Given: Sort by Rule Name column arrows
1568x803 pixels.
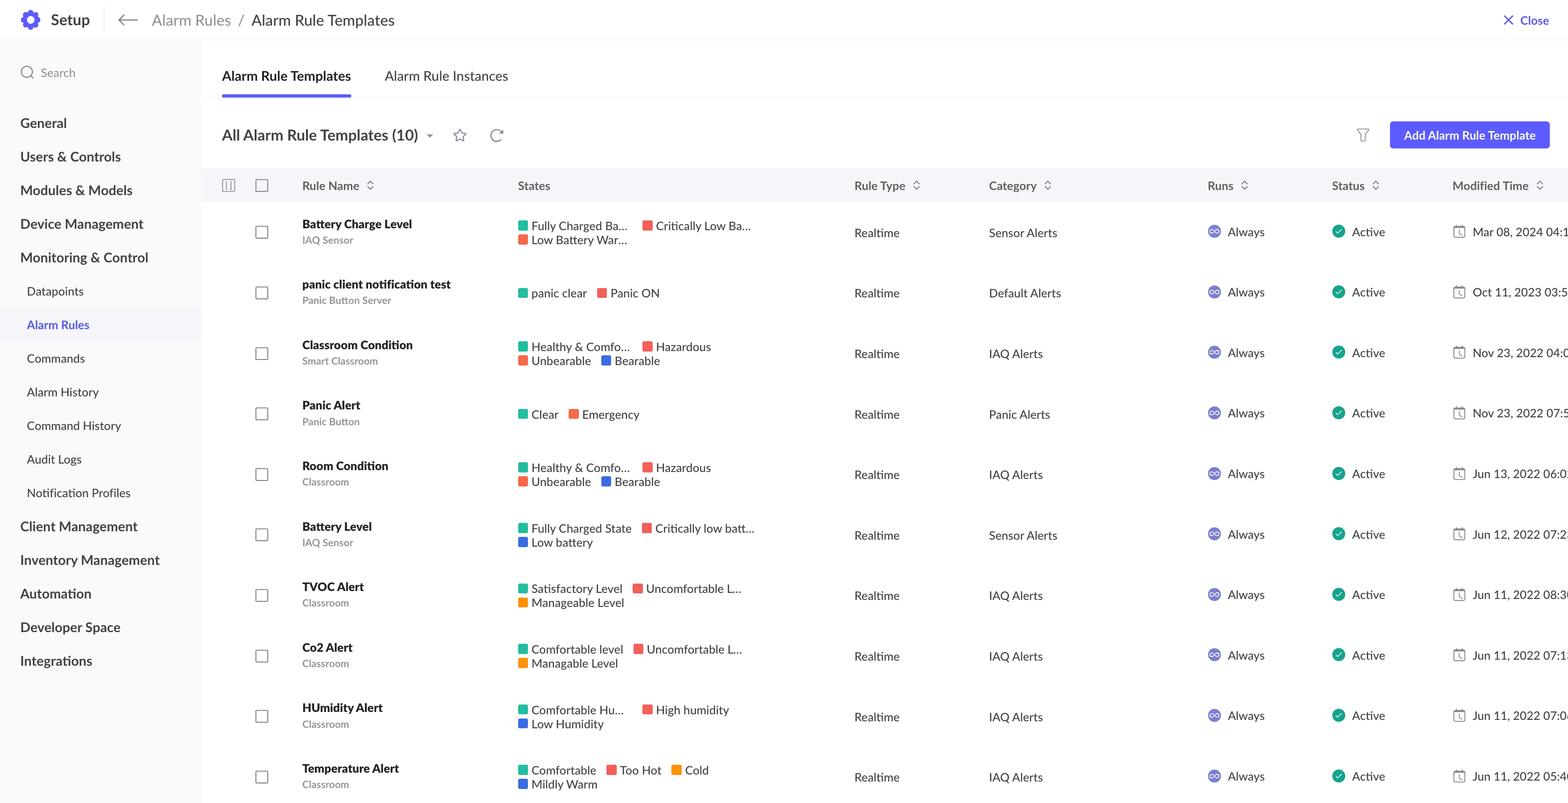Looking at the screenshot, I should (370, 185).
